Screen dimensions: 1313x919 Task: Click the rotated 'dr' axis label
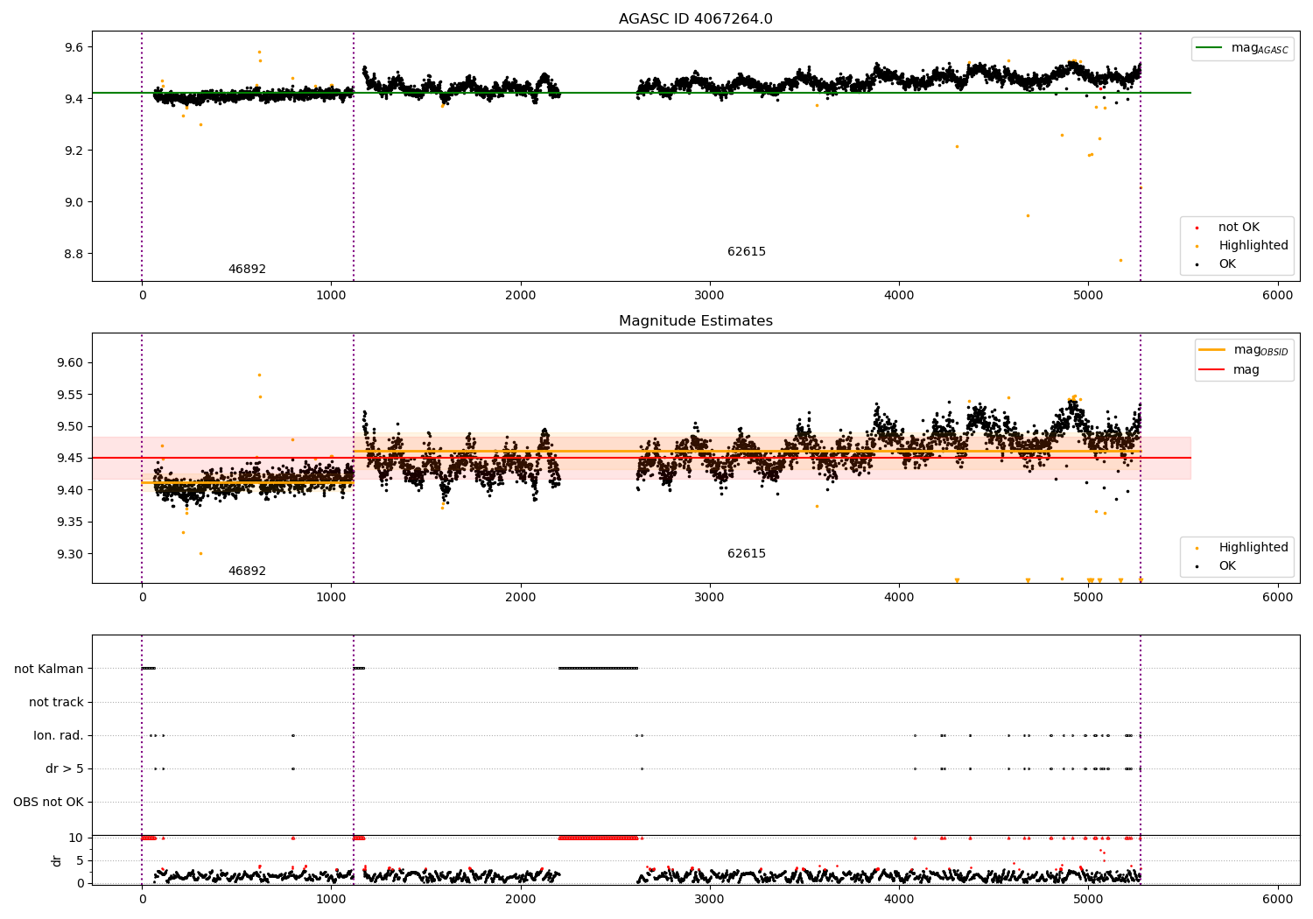tap(57, 860)
